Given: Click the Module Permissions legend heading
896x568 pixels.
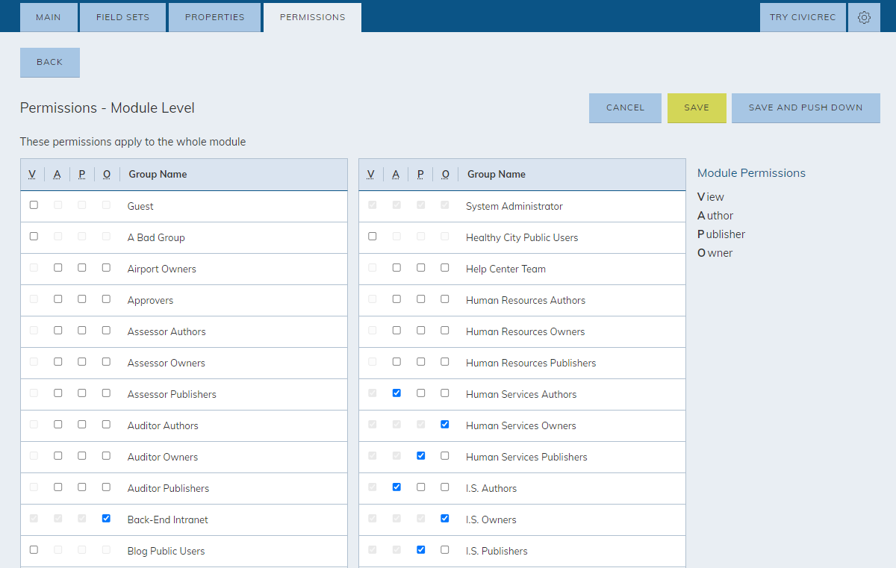Looking at the screenshot, I should point(751,173).
